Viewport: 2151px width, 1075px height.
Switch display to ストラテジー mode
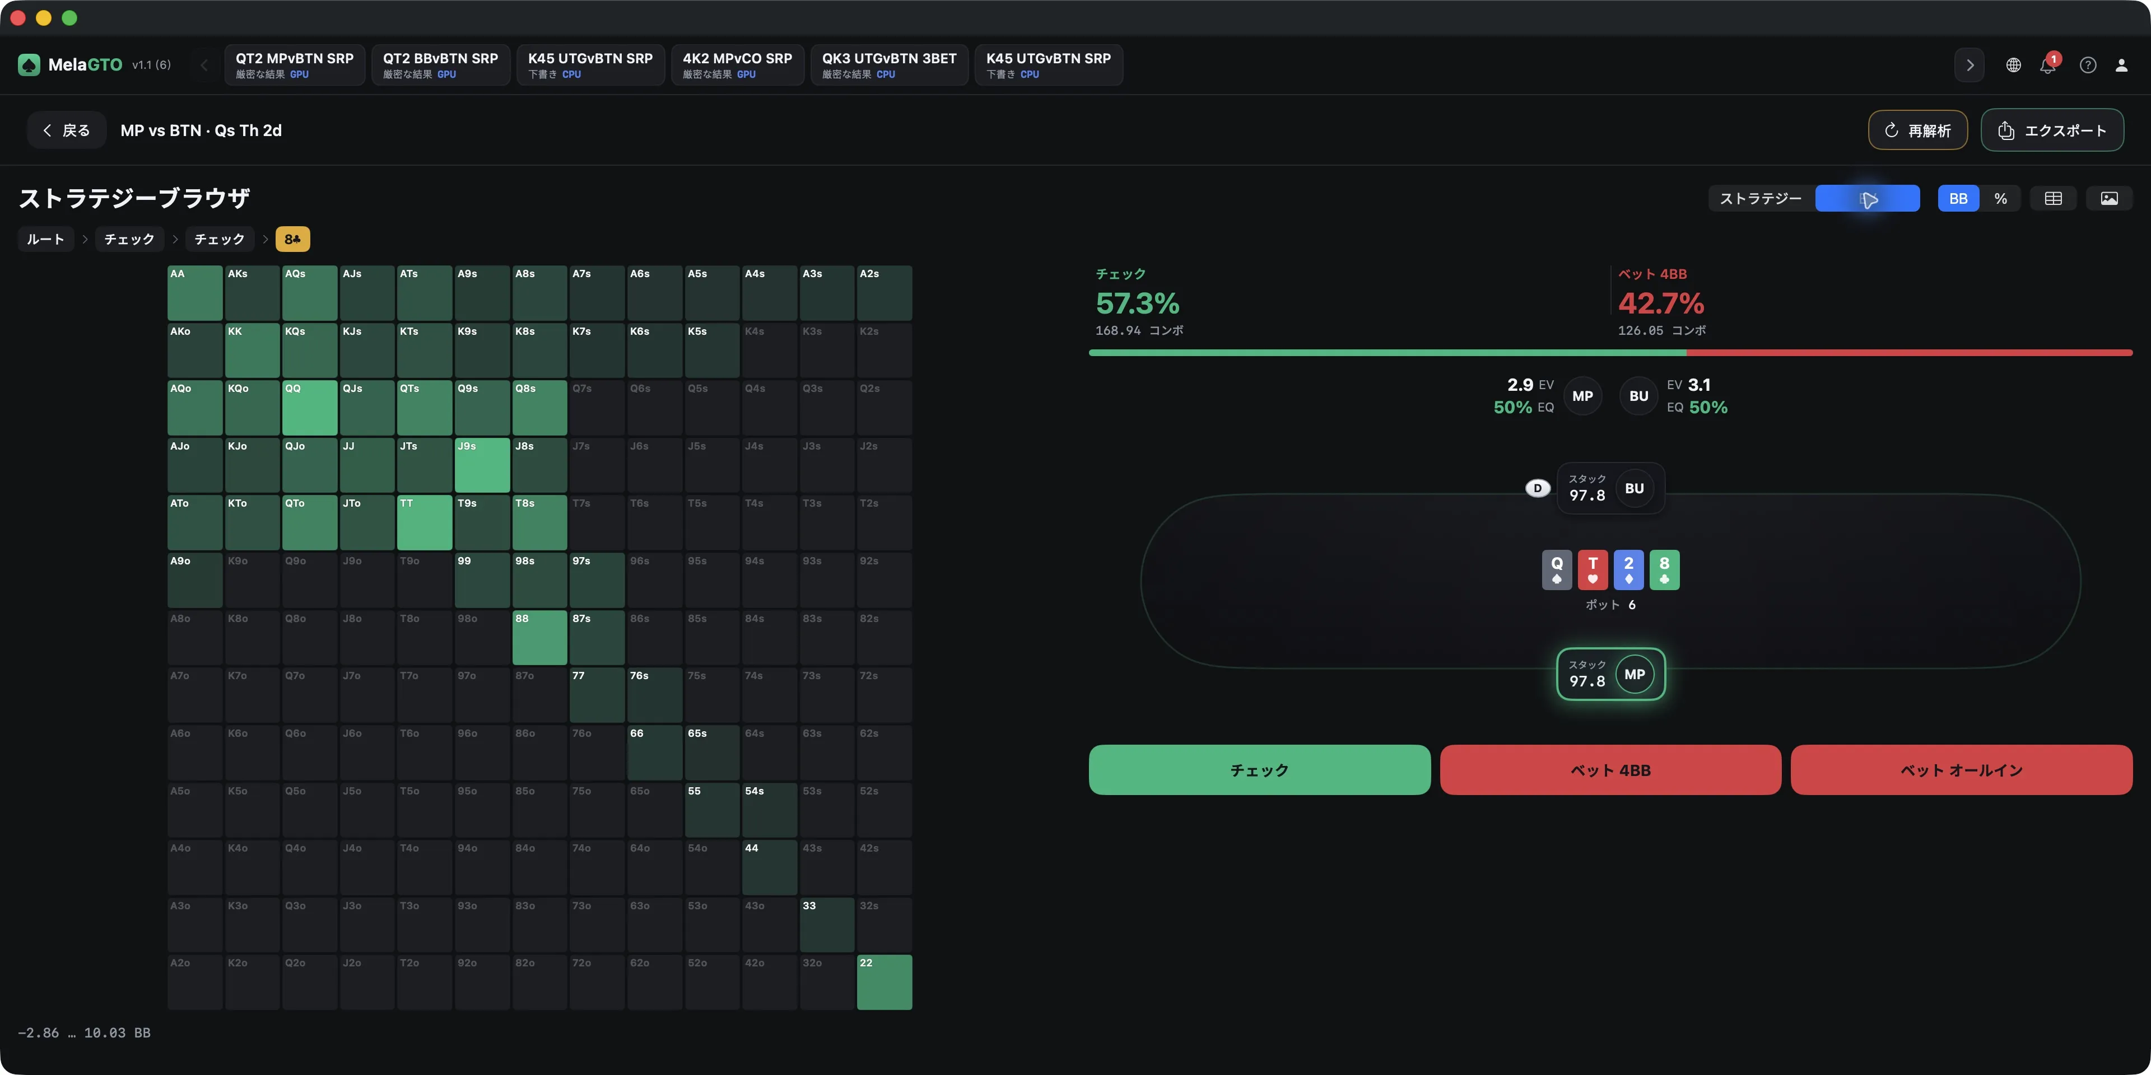[x=1761, y=199]
